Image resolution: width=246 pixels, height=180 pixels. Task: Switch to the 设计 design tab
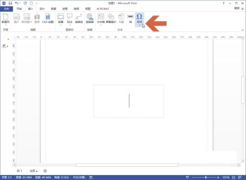click(x=42, y=9)
